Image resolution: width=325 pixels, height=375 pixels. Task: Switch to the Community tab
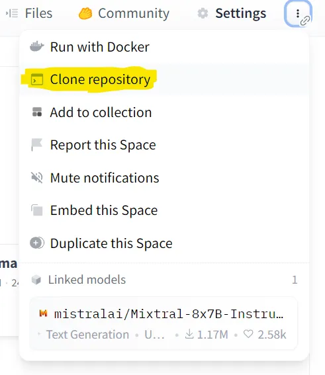point(124,13)
